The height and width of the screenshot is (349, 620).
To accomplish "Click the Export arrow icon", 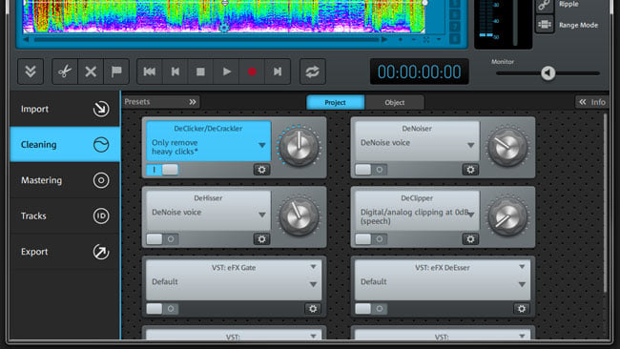I will pyautogui.click(x=101, y=252).
